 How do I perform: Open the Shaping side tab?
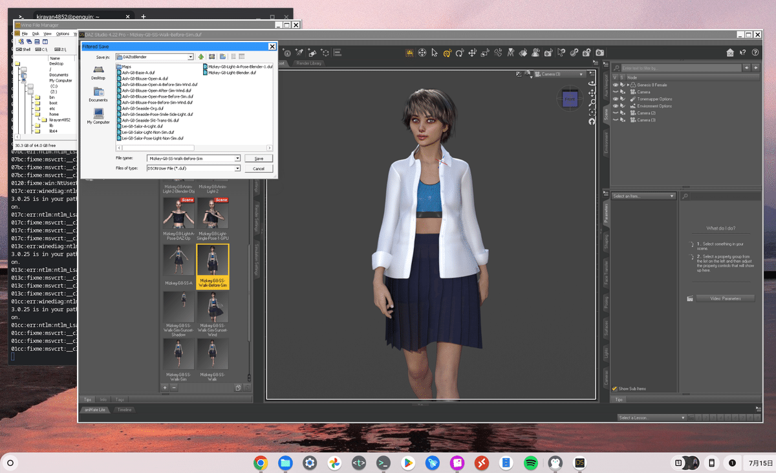click(606, 243)
